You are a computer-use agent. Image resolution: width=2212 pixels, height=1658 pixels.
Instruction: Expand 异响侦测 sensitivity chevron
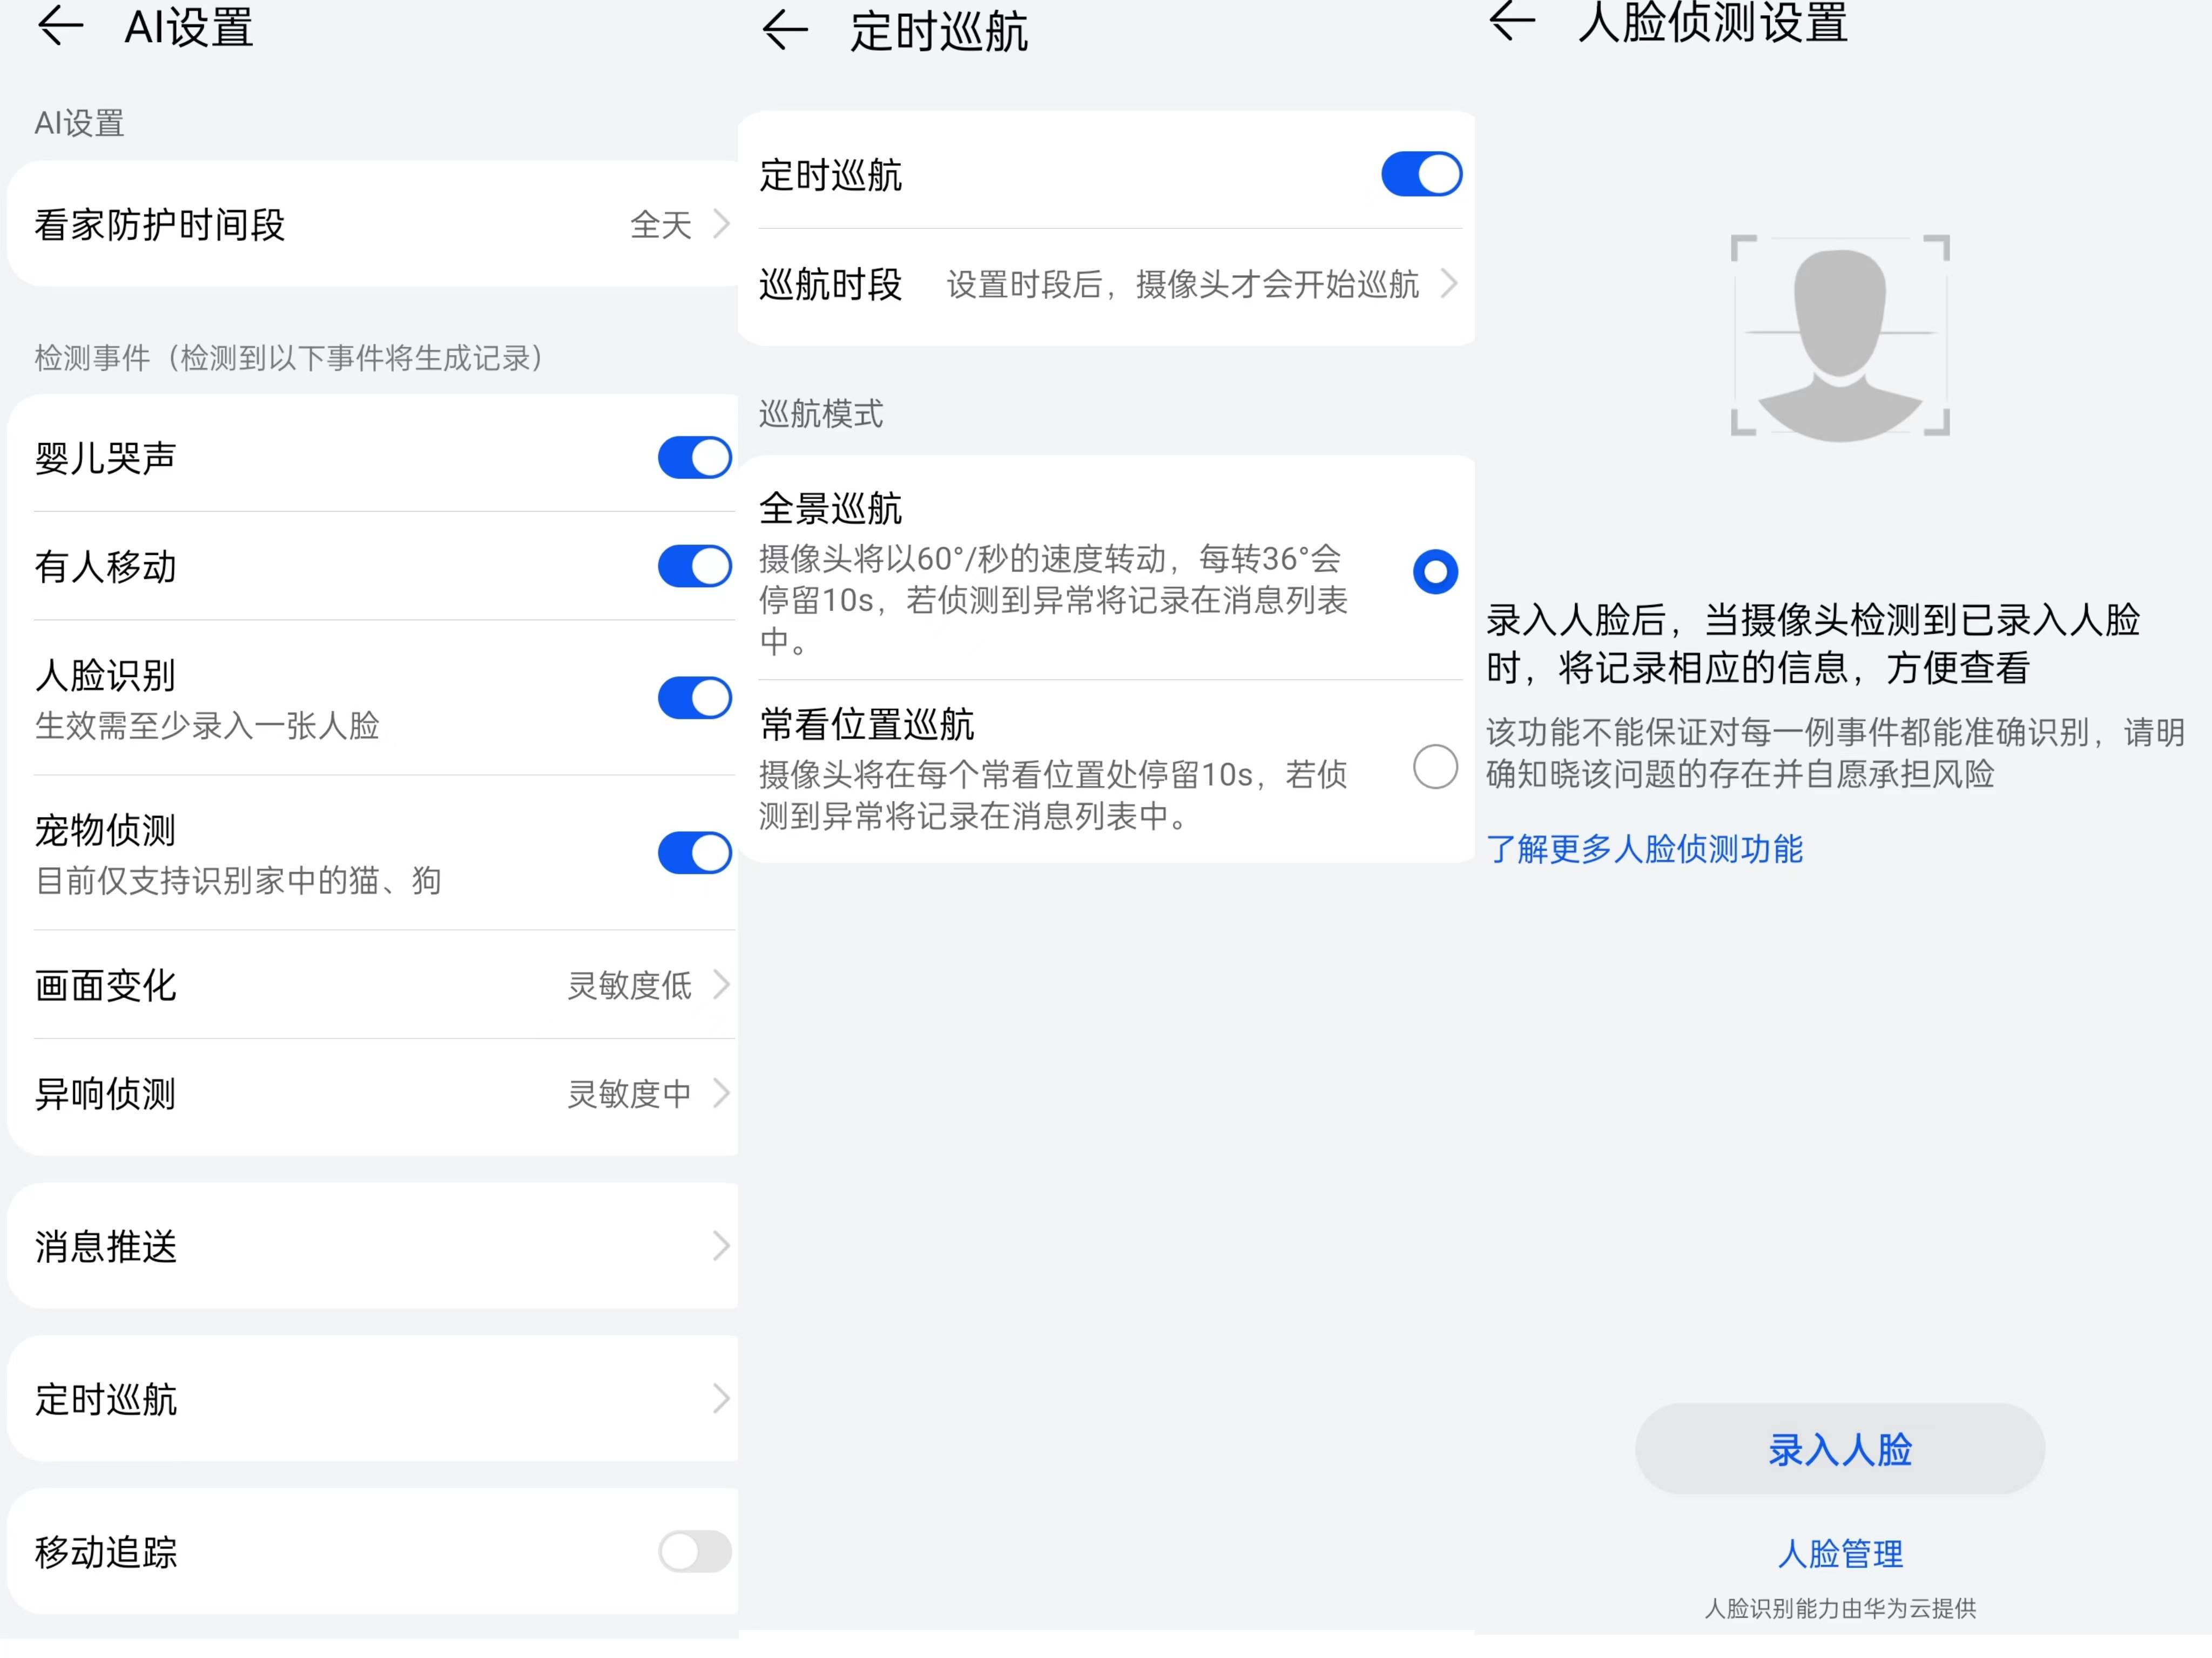coord(721,1093)
